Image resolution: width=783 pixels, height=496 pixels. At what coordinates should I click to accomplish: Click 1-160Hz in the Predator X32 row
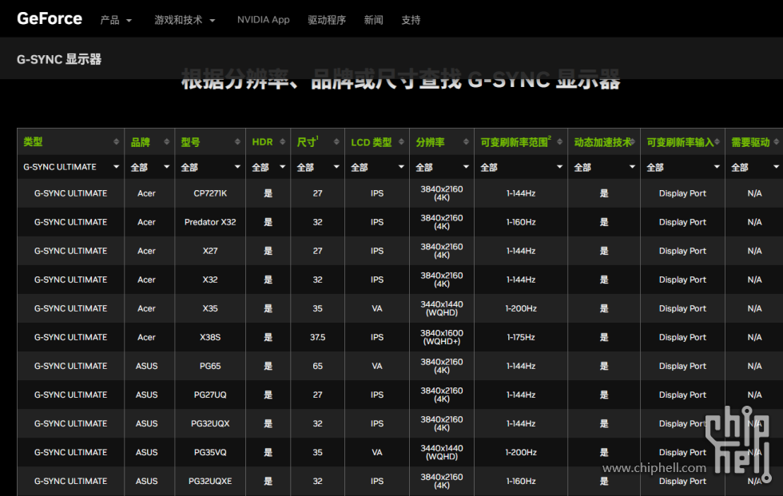[x=521, y=222]
